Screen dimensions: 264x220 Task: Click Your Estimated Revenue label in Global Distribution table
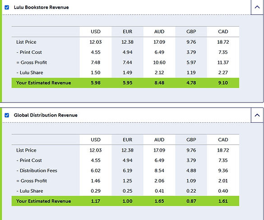[44, 201]
